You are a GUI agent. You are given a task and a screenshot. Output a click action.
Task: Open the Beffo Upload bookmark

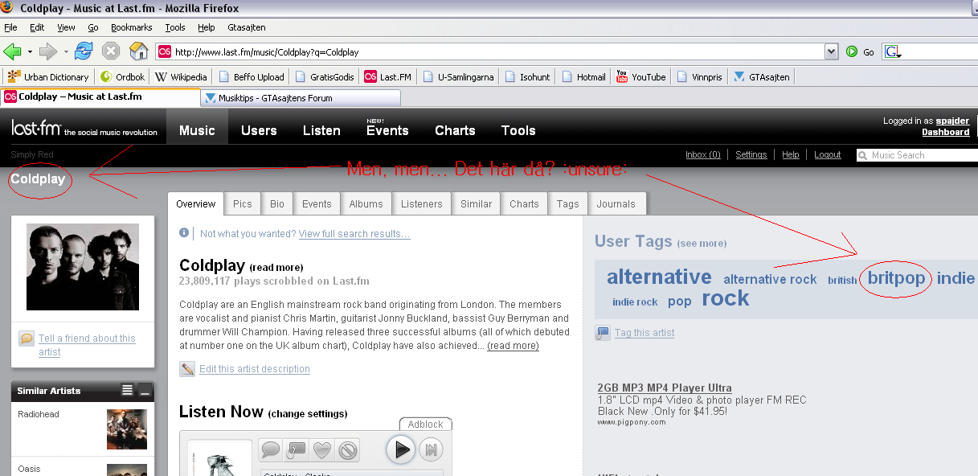[252, 77]
